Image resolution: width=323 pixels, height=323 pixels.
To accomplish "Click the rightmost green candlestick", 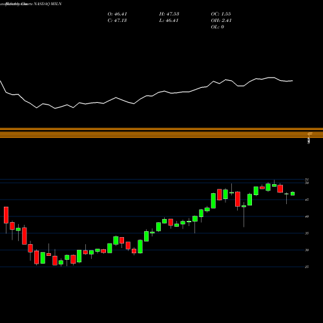I will [x=293, y=194].
